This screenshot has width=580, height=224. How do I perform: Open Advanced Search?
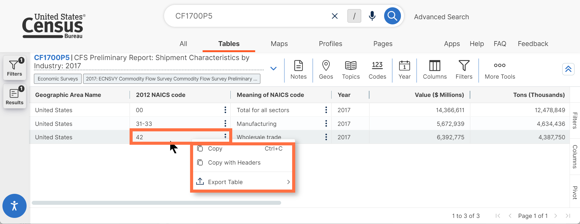pyautogui.click(x=441, y=17)
